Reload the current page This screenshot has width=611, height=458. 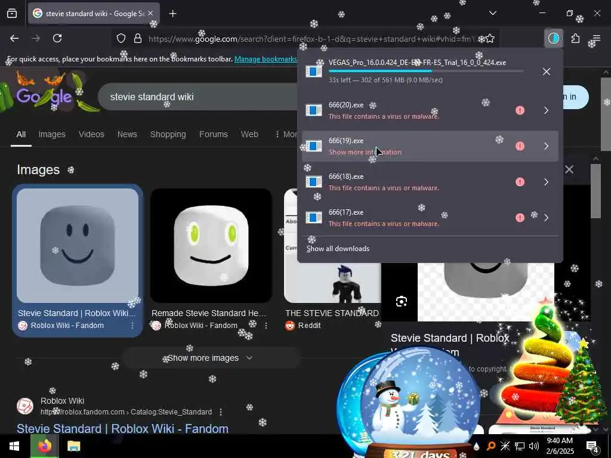[x=57, y=38]
